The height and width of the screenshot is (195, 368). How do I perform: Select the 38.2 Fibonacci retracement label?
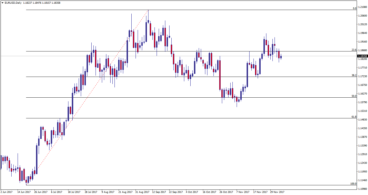point(354,75)
